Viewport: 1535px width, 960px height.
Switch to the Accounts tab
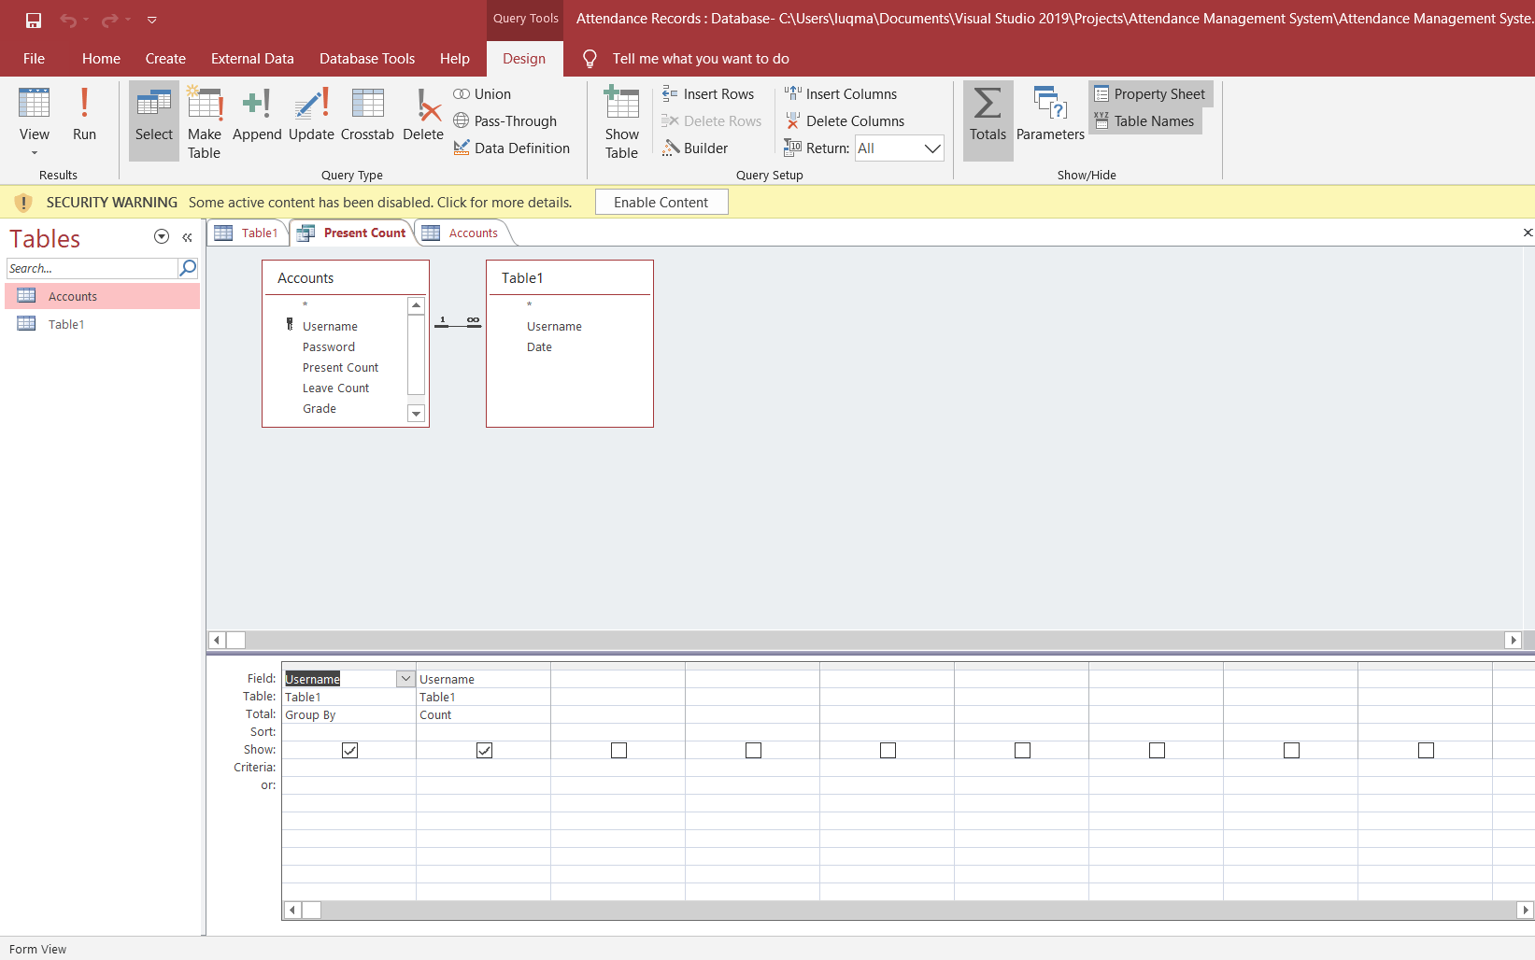coord(462,233)
